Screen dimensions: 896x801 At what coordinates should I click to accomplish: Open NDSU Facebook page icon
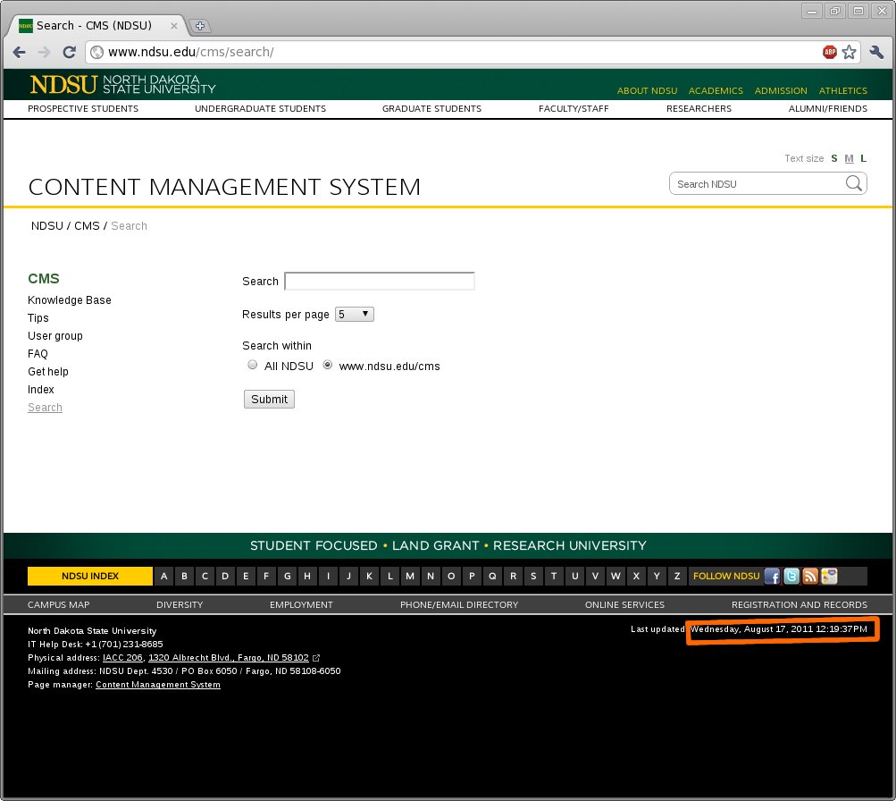coord(772,577)
